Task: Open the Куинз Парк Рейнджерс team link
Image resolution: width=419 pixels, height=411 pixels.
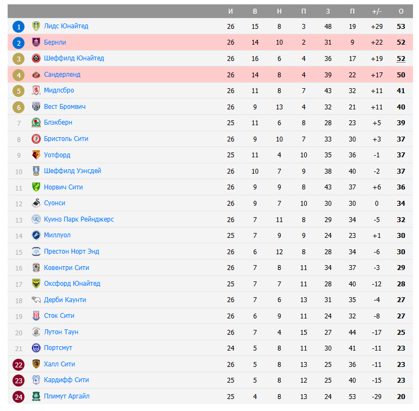Action: tap(78, 219)
